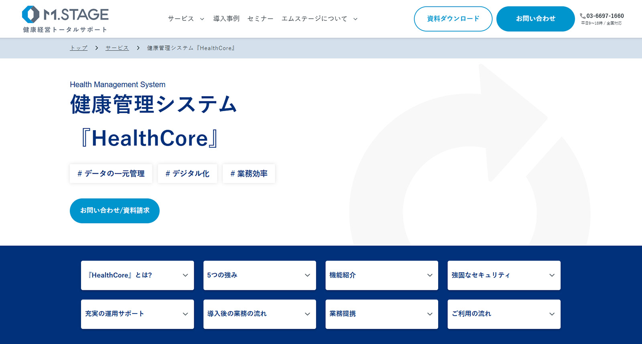This screenshot has width=642, height=344.
Task: Call the 03-6697-1660 phone number
Action: coord(605,16)
